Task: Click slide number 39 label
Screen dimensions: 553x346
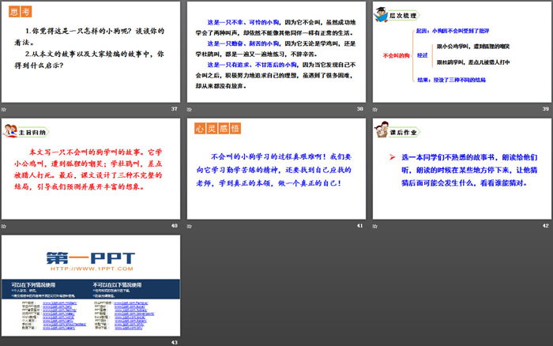Action: (x=545, y=109)
